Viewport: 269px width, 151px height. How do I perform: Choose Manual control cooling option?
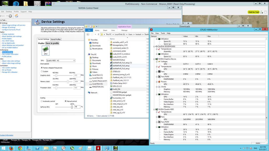point(65,101)
